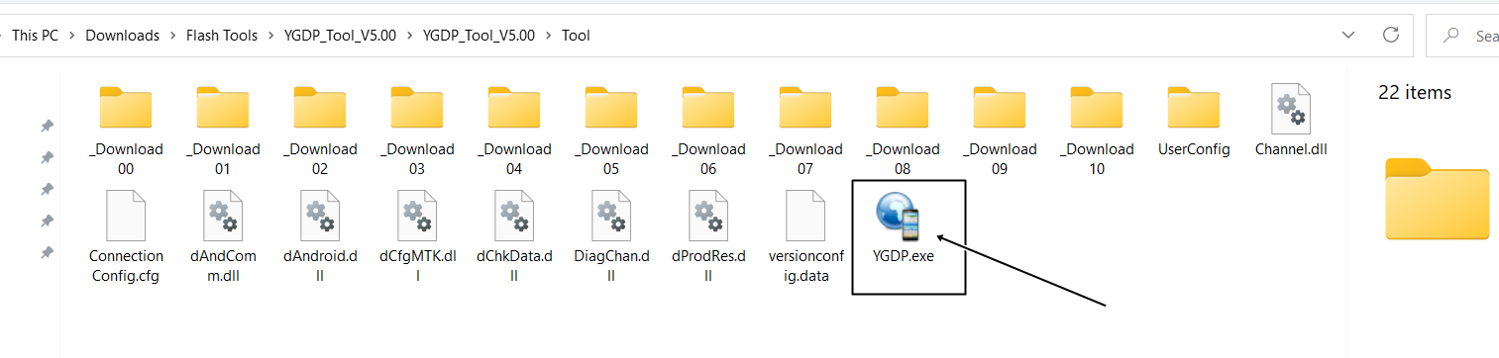Select the _Download03 folder
This screenshot has width=1499, height=358.
tap(417, 130)
